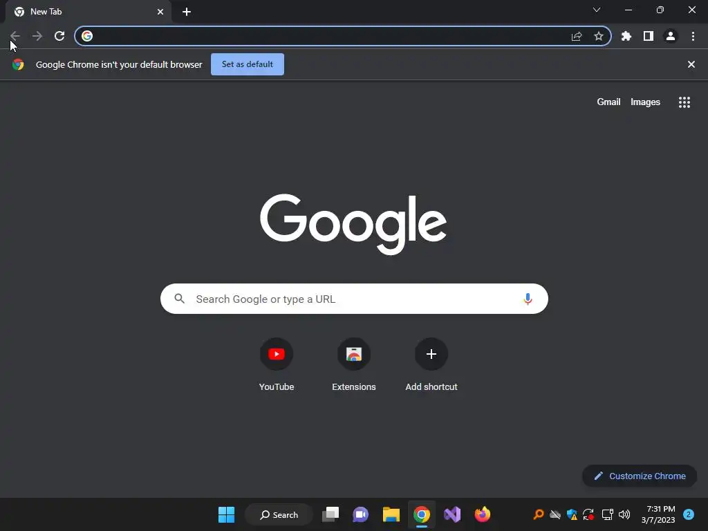This screenshot has height=531, width=708.
Task: Open Visual Studio from the taskbar
Action: 452,514
